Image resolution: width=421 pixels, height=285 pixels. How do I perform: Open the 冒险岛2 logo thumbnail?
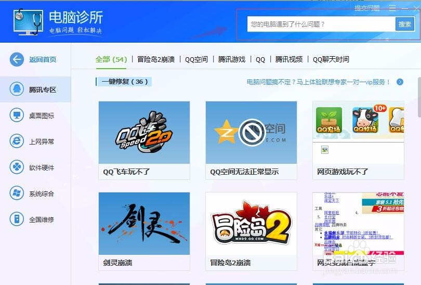(x=252, y=224)
